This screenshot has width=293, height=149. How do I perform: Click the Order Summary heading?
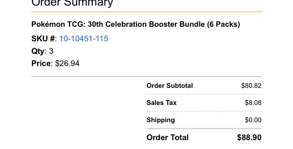coord(72,3)
